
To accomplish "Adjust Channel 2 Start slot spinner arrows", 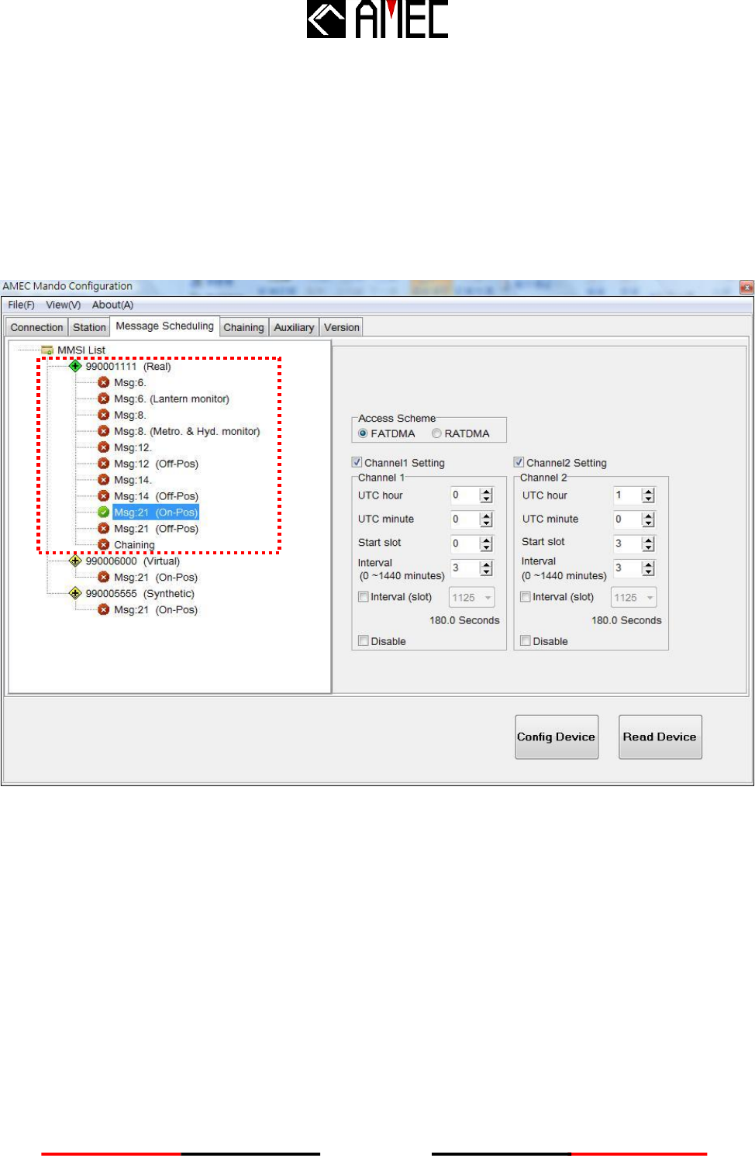I will pyautogui.click(x=649, y=544).
